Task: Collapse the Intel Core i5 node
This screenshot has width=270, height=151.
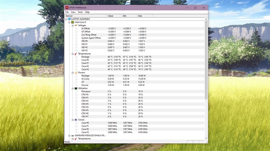Action: [x=70, y=22]
